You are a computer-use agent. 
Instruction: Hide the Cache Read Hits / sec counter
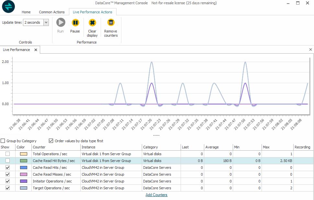click(7, 168)
